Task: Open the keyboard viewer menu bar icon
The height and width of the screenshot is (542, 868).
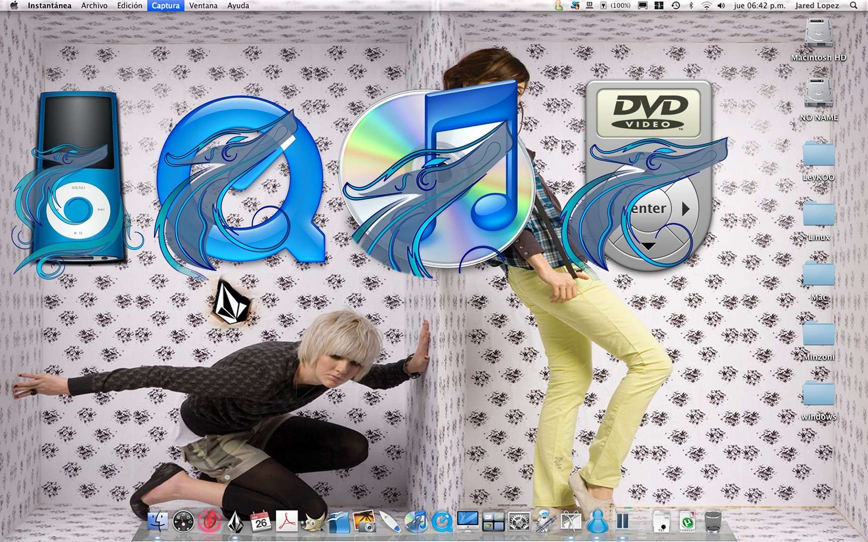Action: tap(590, 6)
